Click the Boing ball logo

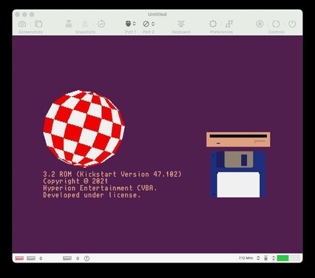point(84,129)
